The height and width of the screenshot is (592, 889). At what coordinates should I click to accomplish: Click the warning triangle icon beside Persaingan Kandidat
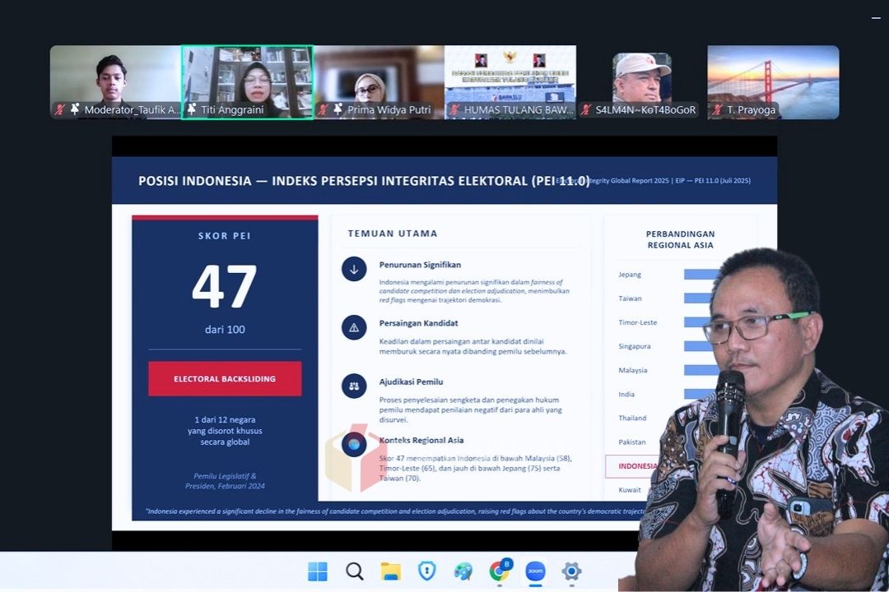pyautogui.click(x=354, y=327)
